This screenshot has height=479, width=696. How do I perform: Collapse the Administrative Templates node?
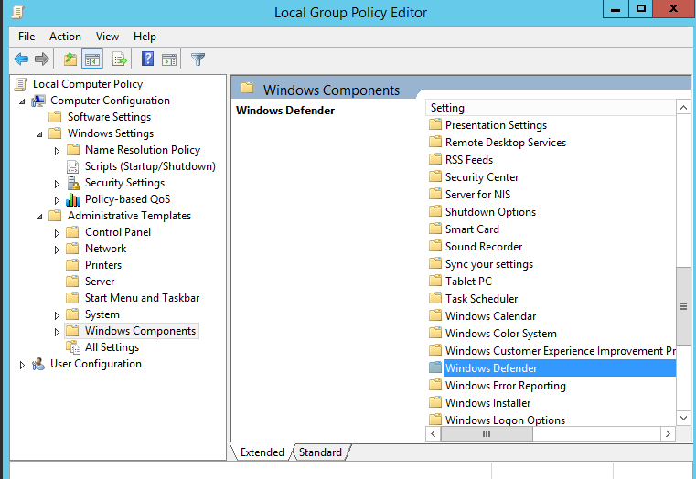point(39,217)
